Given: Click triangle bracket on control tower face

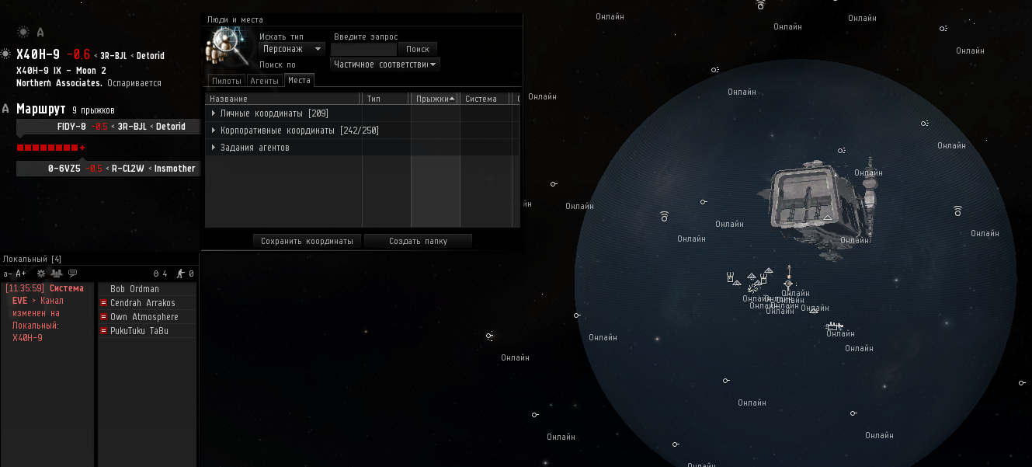Looking at the screenshot, I should [x=829, y=219].
